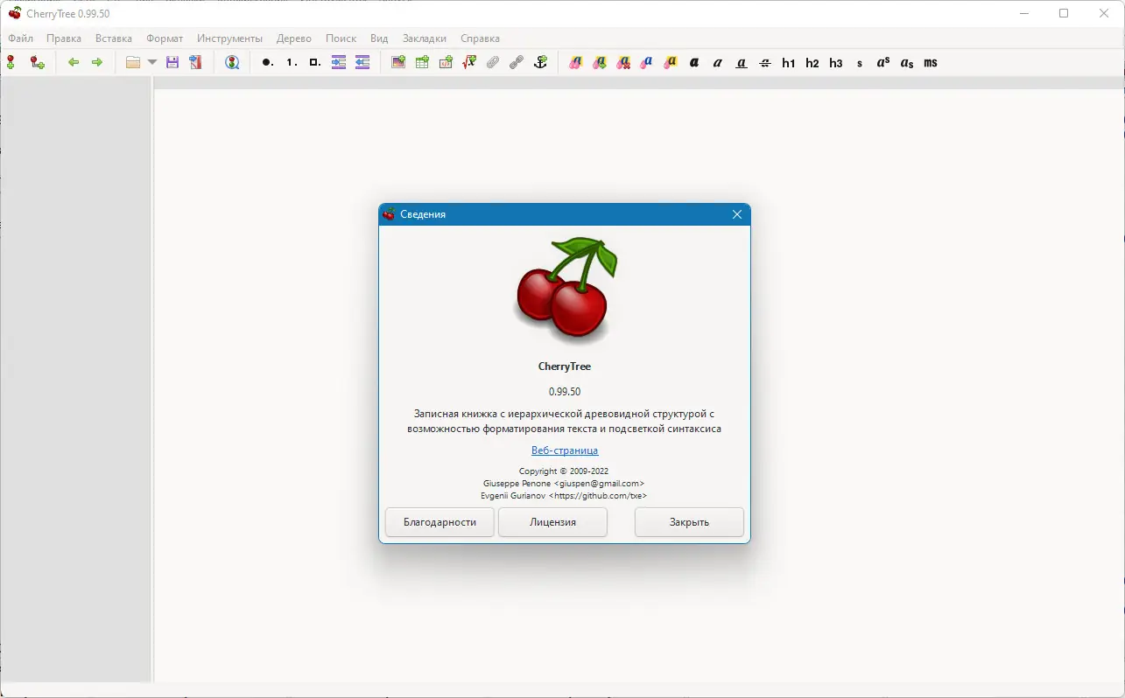This screenshot has width=1125, height=698.
Task: Open the Поиск menu
Action: [341, 38]
